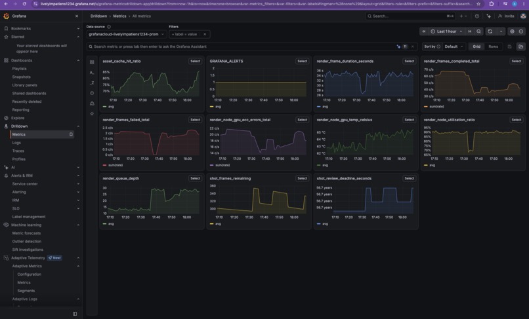Dock the menu with bottom panel icon
Image resolution: width=529 pixels, height=319 pixels.
coord(75,314)
